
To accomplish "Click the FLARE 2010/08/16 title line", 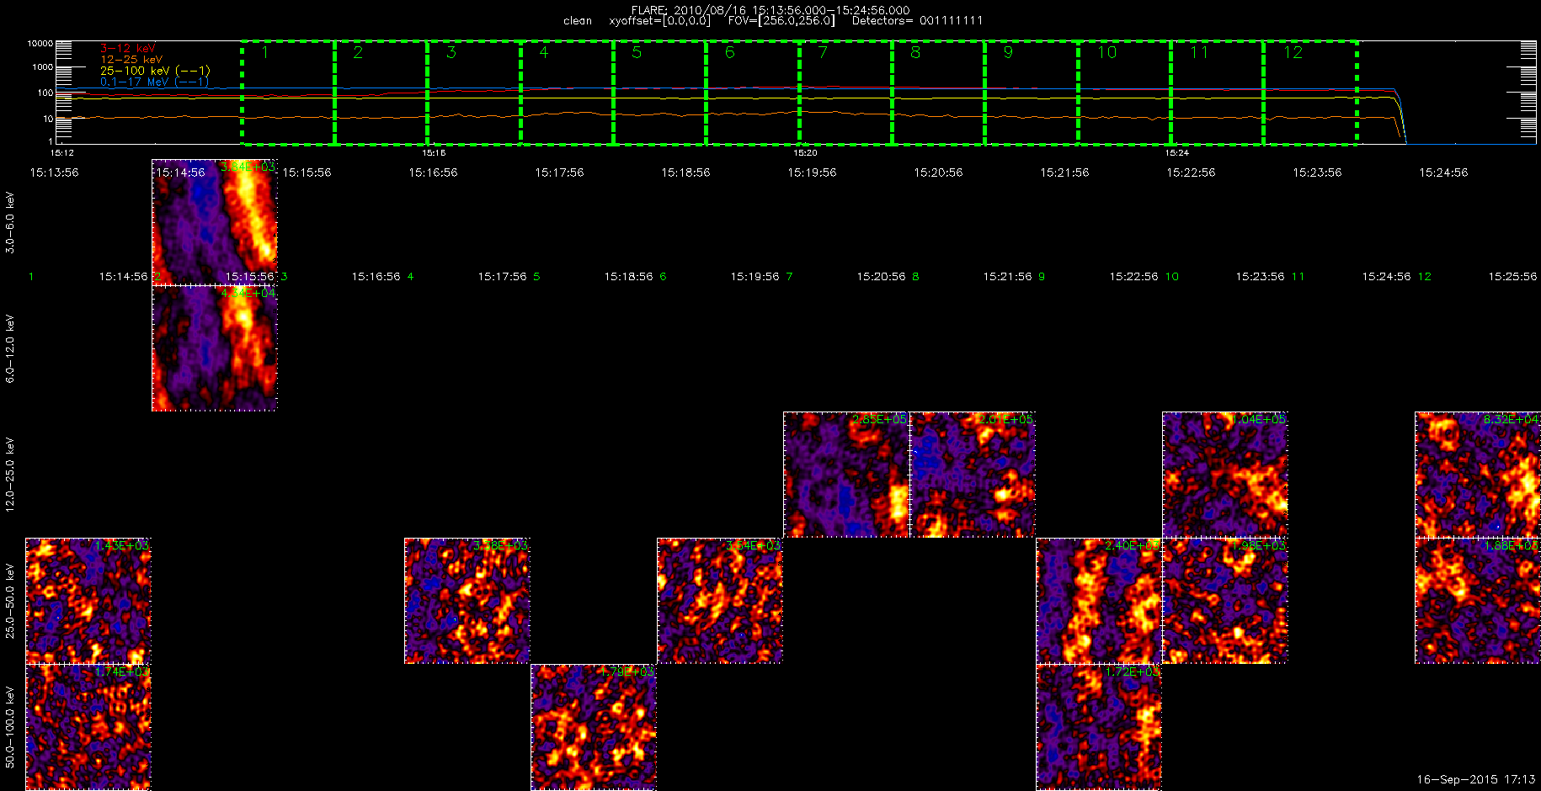I will coord(770,10).
